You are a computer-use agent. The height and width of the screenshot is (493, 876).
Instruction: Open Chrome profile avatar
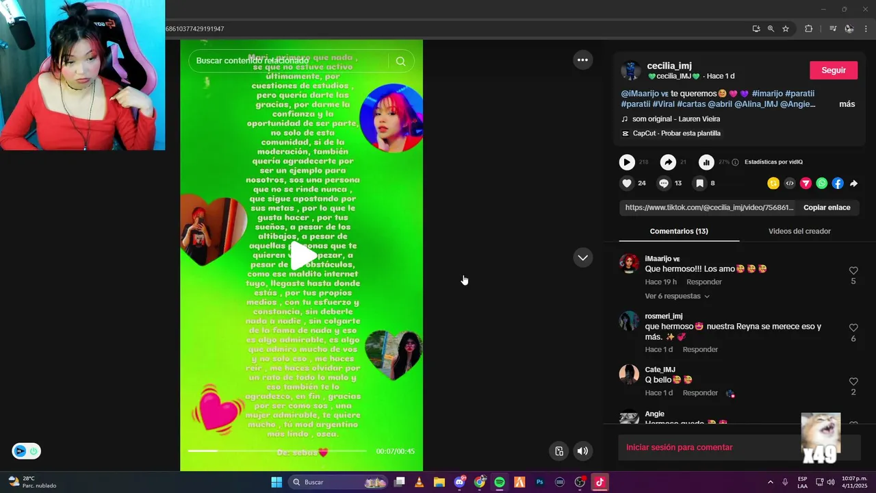point(849,29)
